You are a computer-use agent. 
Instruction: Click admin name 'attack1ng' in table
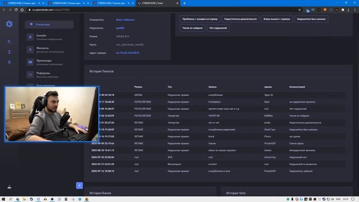pyautogui.click(x=270, y=157)
